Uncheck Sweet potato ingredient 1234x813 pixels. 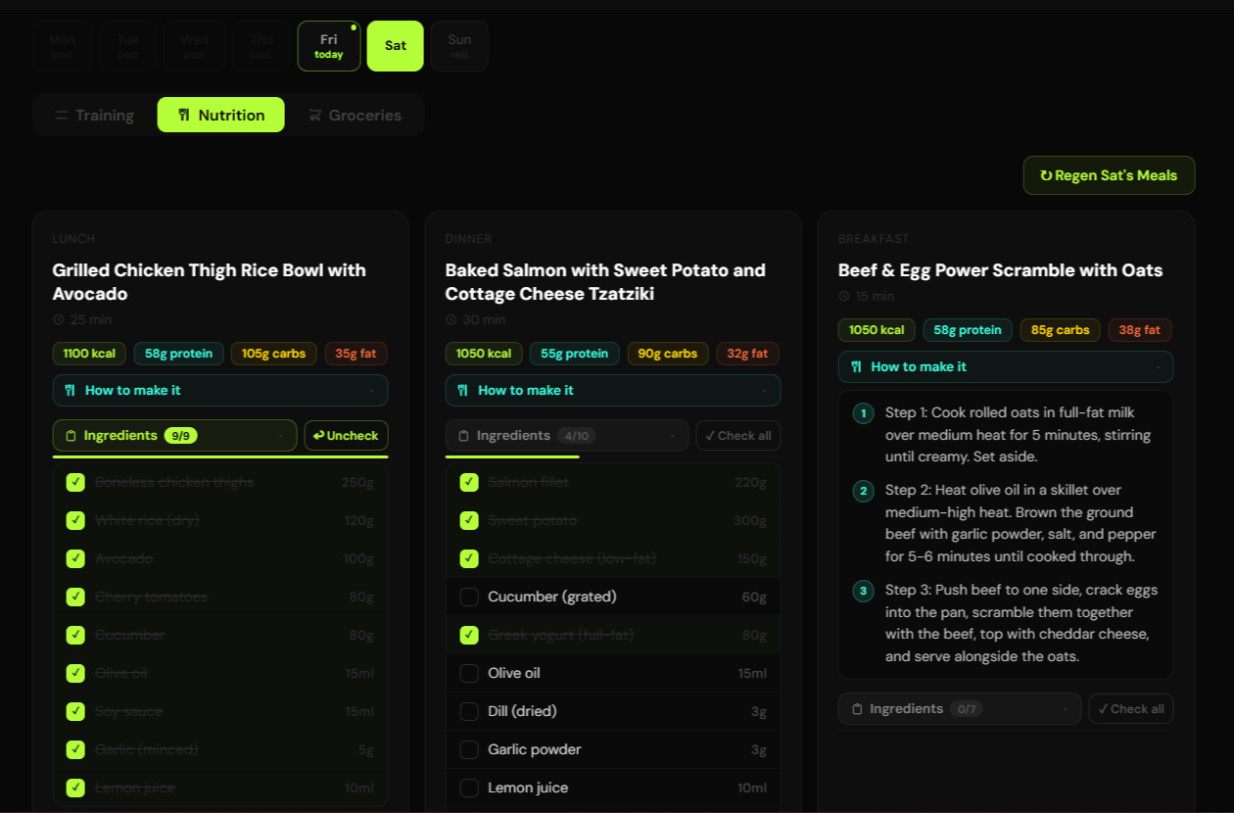point(469,520)
